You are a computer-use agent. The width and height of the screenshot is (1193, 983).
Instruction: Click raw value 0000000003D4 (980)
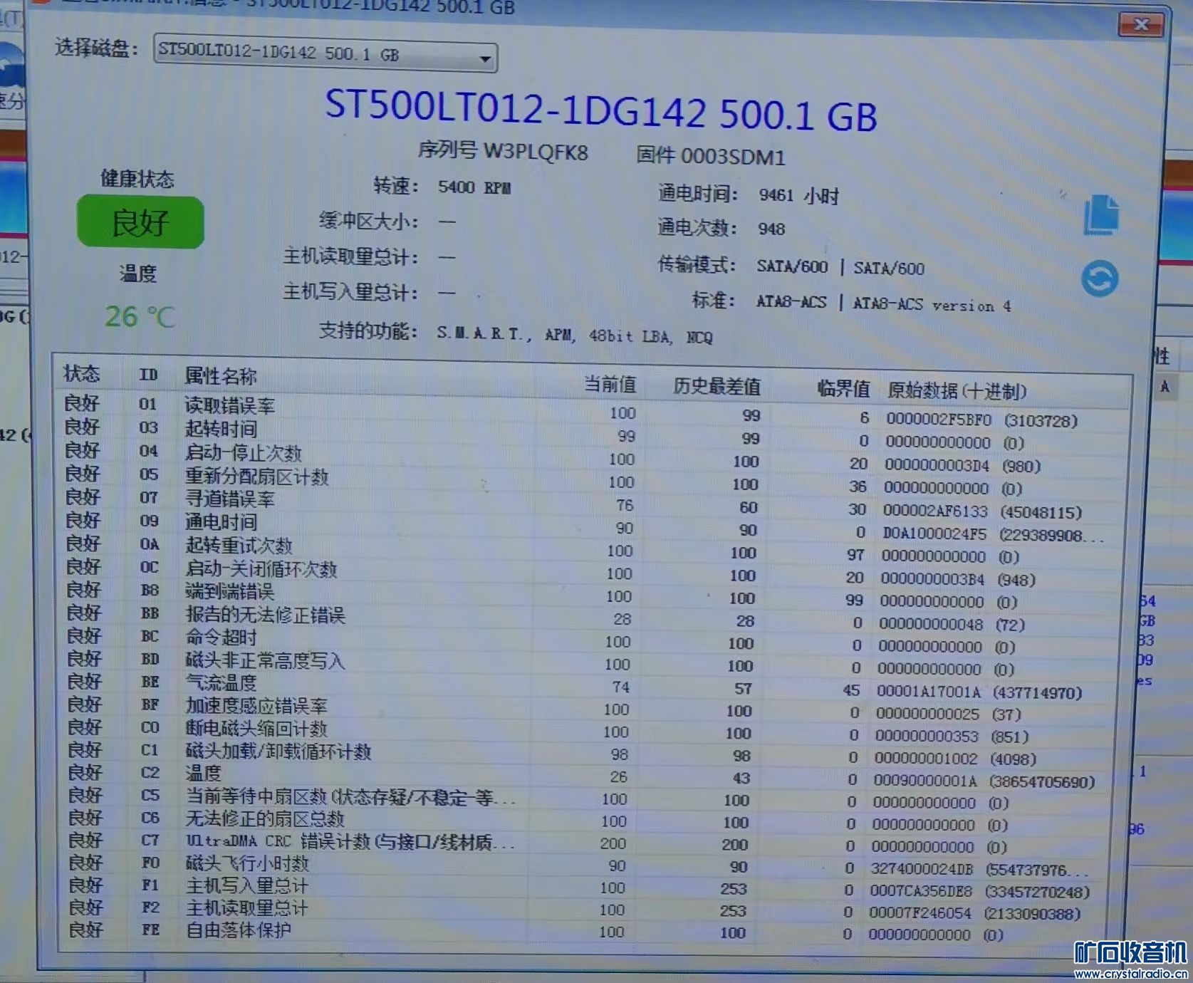[962, 466]
